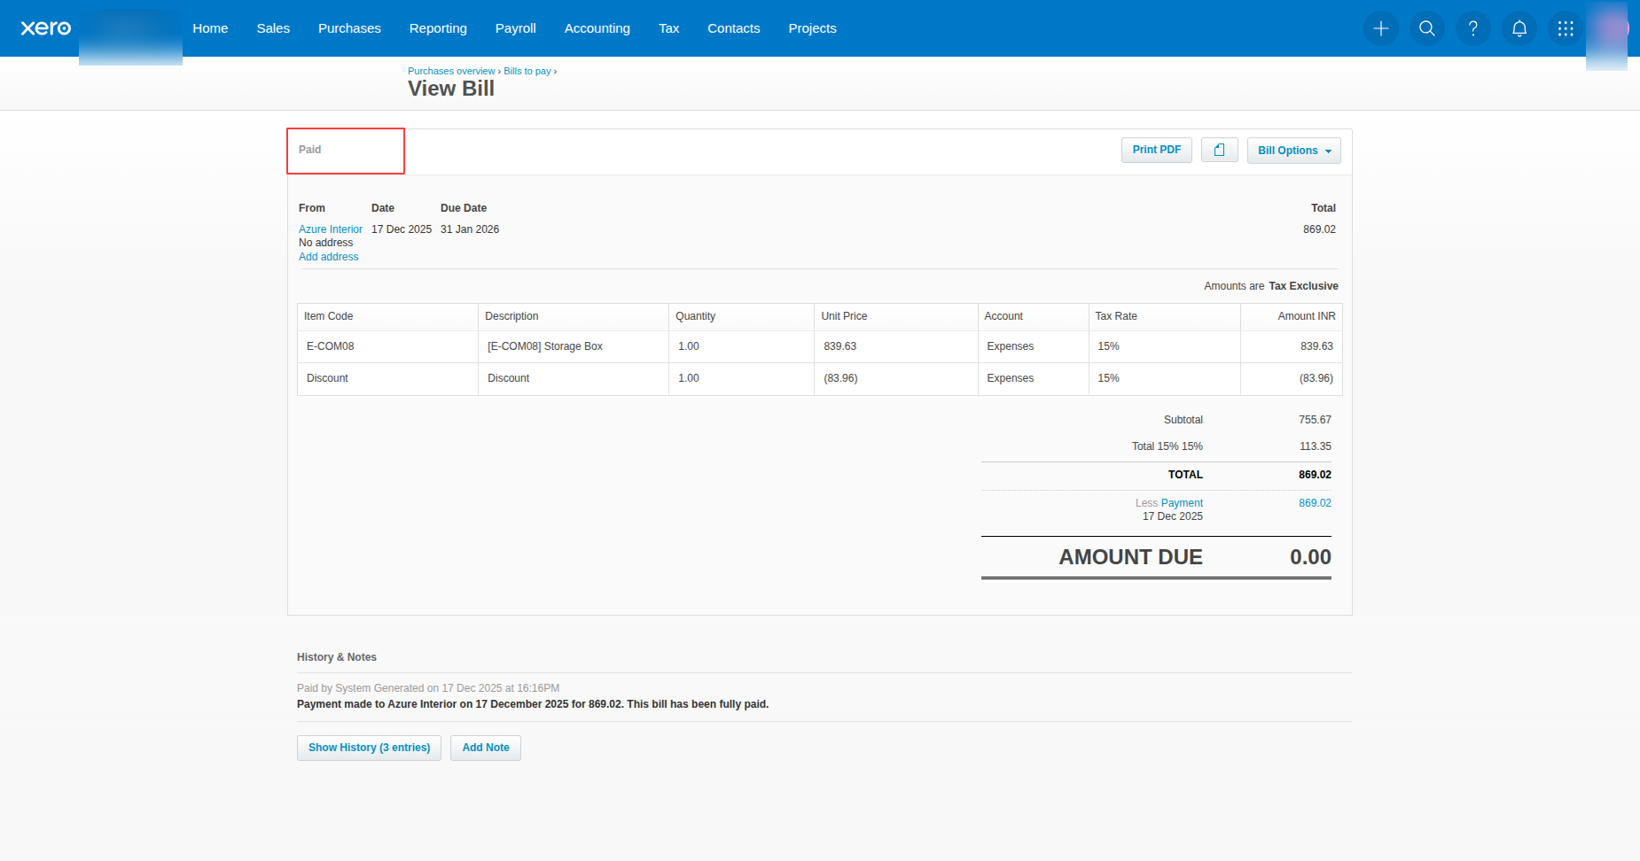Image resolution: width=1640 pixels, height=861 pixels.
Task: Open the notifications bell icon
Action: click(1519, 28)
